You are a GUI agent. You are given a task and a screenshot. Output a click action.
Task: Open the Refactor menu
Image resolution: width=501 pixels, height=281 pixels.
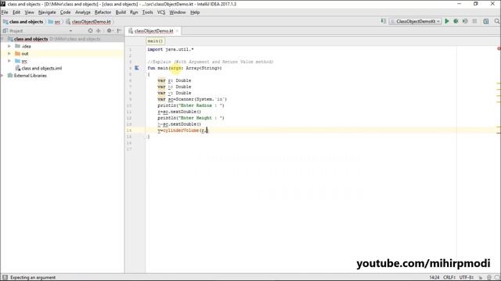[103, 12]
